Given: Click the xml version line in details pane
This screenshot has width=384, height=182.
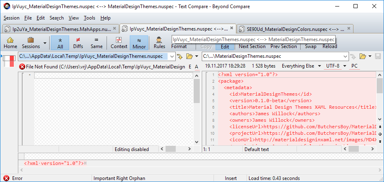Looking at the screenshot, I should point(55,163).
